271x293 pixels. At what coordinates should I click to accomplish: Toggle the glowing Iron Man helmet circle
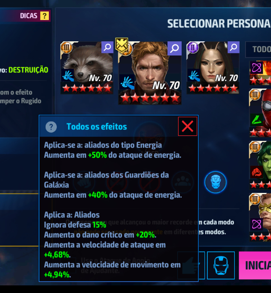[215, 182]
